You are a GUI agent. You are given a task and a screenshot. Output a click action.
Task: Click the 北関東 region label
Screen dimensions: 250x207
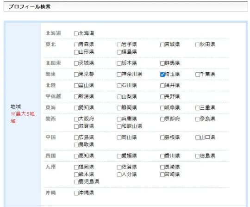click(53, 63)
